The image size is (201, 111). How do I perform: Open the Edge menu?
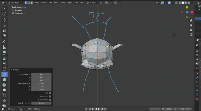click(x=70, y=3)
